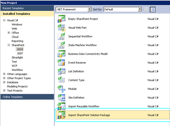Select the Modeling Projects category

[17, 87]
